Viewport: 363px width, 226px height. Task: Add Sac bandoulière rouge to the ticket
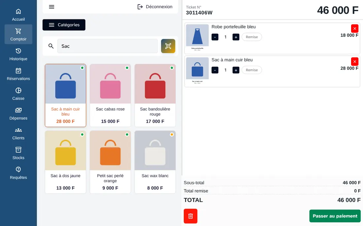coord(155,95)
